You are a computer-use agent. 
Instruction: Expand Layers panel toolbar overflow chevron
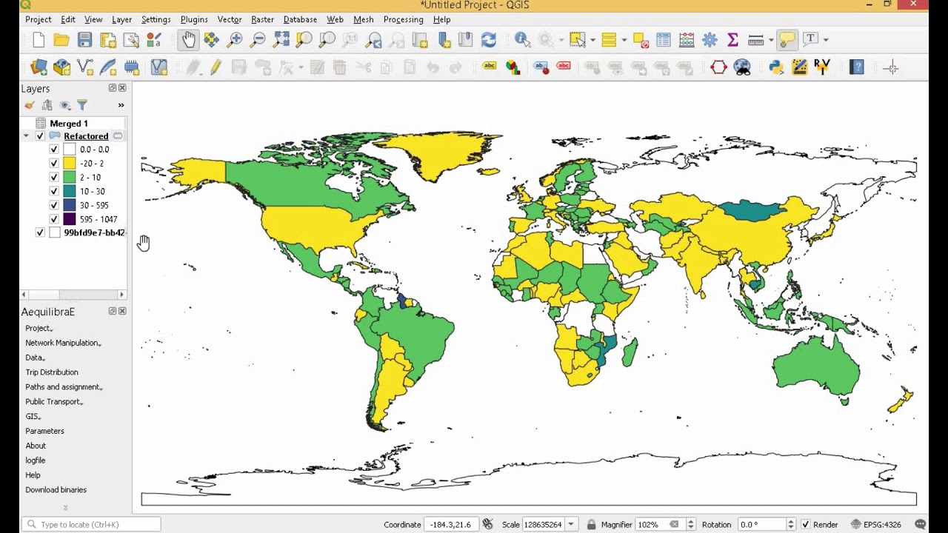pyautogui.click(x=121, y=105)
